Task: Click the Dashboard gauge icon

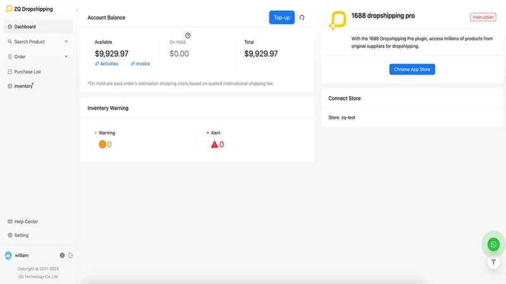Action: [10, 27]
